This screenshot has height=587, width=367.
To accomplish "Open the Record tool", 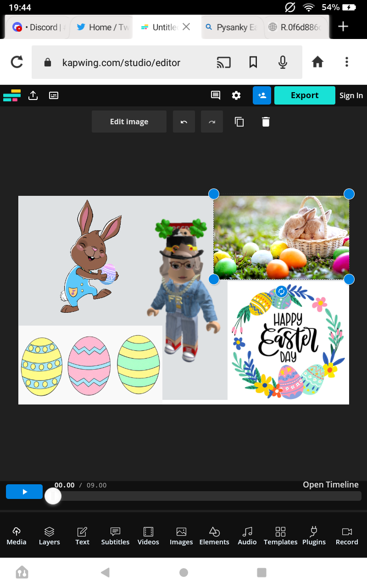I will coord(347,536).
